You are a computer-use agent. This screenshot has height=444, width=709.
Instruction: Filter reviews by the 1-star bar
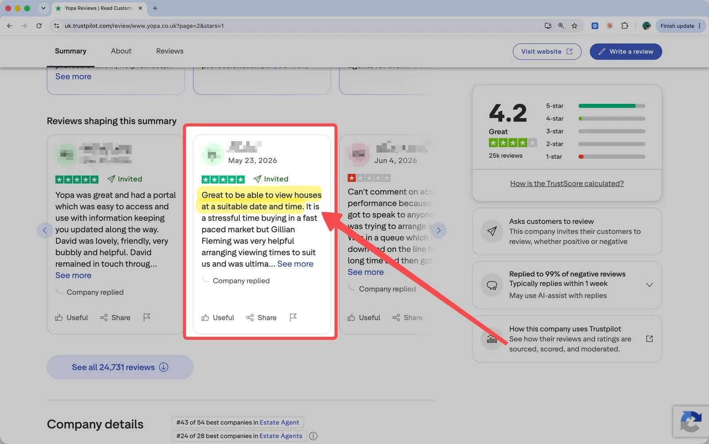click(x=612, y=157)
